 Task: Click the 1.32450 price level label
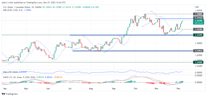[198, 35]
